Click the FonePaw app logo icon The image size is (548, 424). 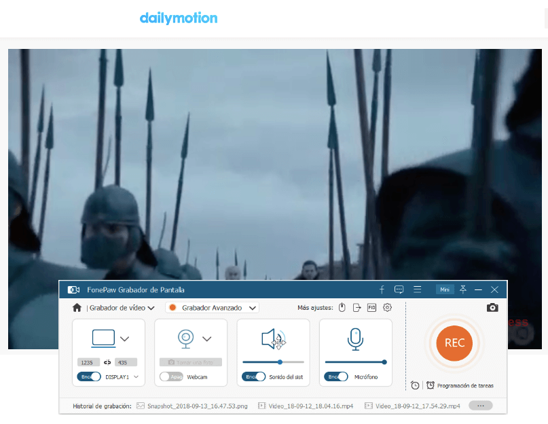73,289
